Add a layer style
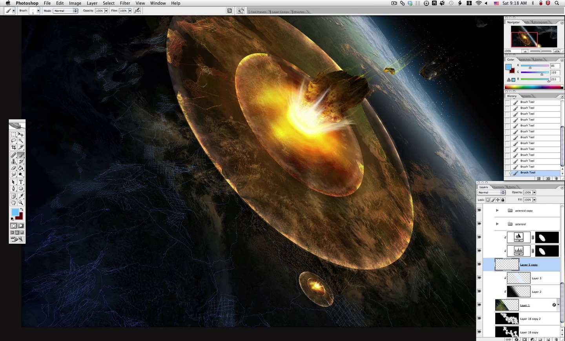The height and width of the screenshot is (341, 565). coord(517,339)
